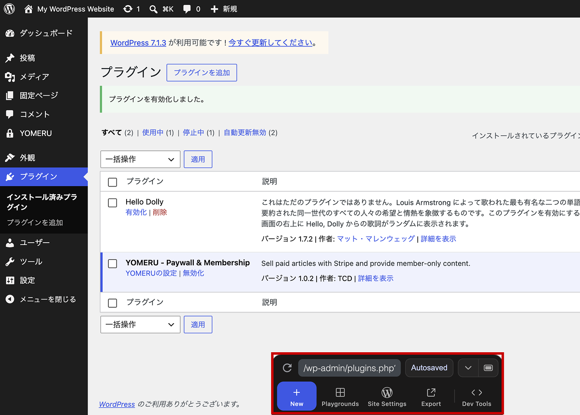Click プラグインを追加 button beside heading
Screen dimensions: 580x415
(x=202, y=72)
